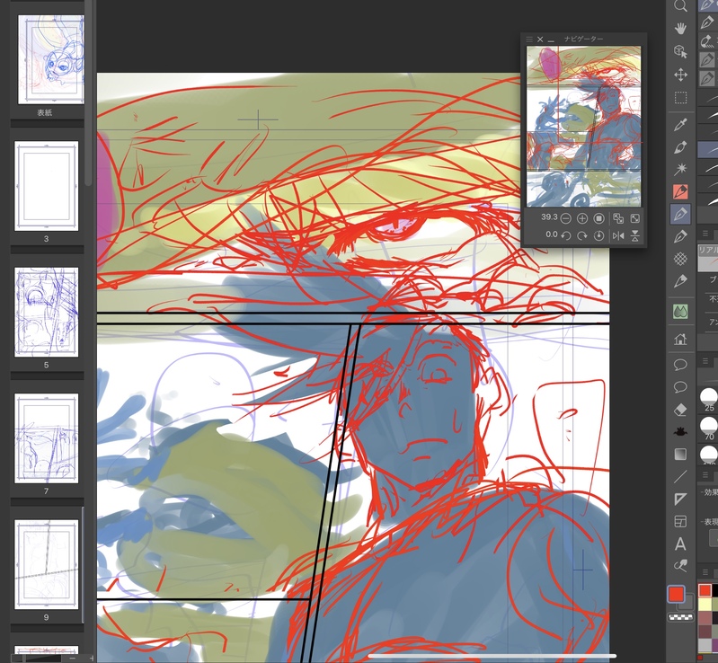Select the Gradient tool
This screenshot has width=718, height=663.
680,454
